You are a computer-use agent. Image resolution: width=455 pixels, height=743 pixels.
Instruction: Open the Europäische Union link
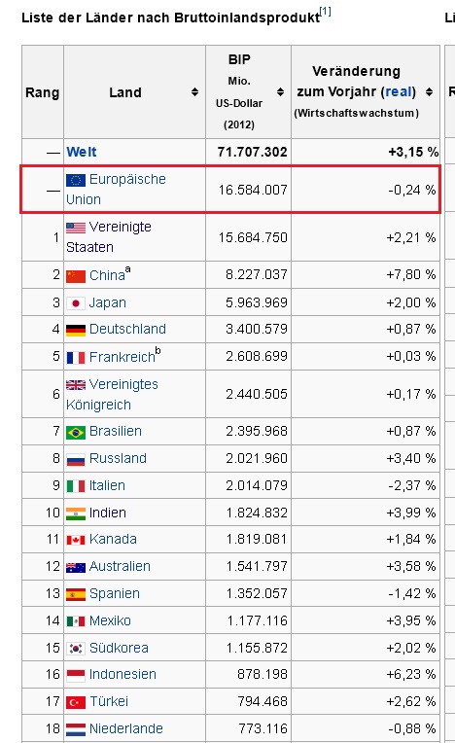click(x=116, y=189)
